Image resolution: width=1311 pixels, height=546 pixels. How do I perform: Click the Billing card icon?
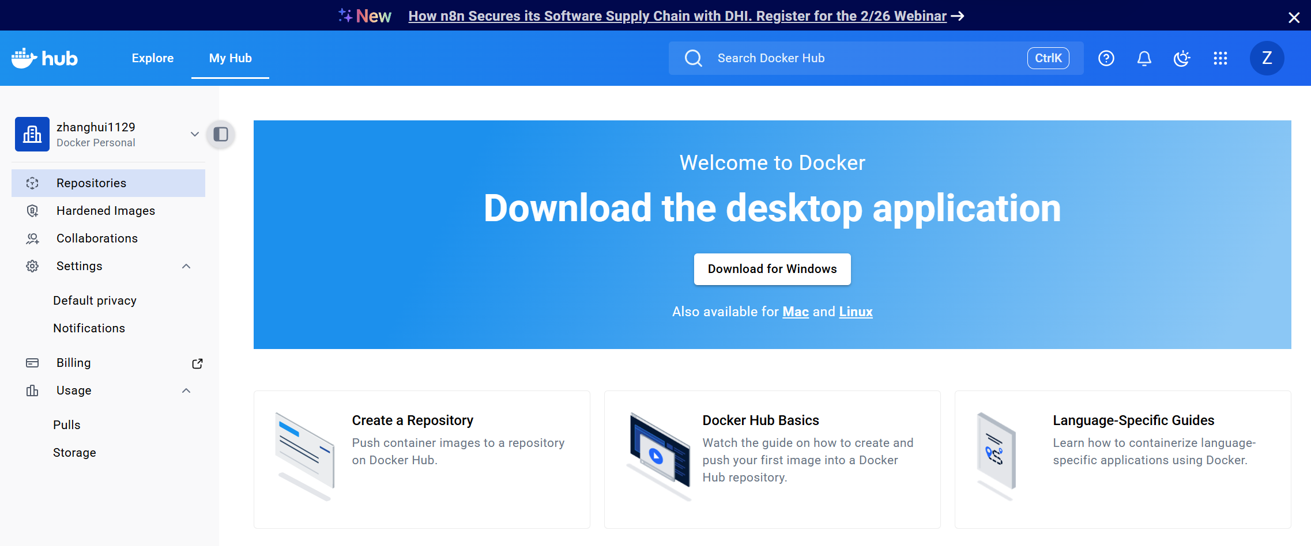pyautogui.click(x=32, y=363)
